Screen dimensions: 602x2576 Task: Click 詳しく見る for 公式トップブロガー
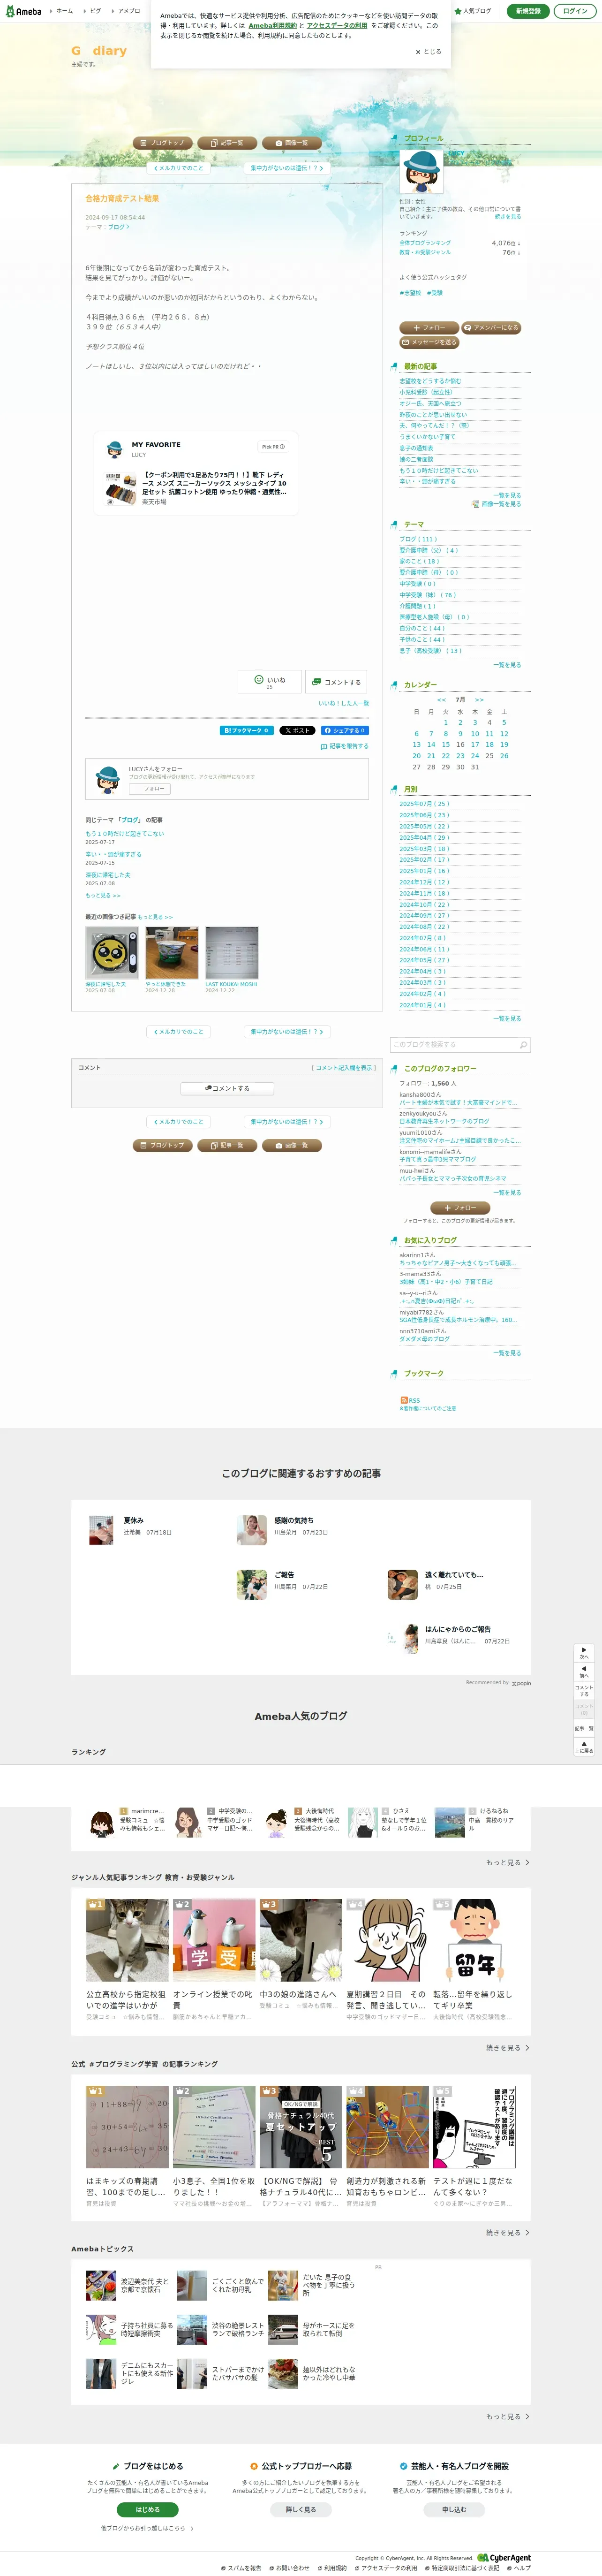301,2509
